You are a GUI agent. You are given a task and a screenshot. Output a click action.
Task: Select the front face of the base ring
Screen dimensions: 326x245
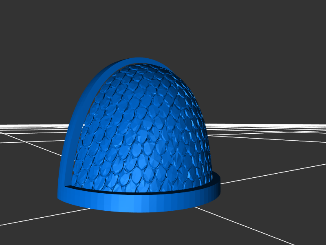point(139,204)
